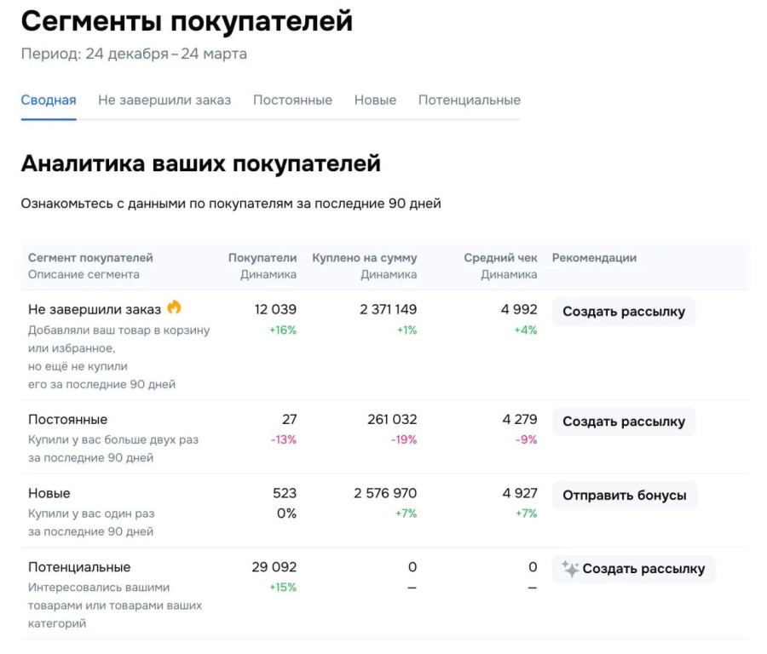
Task: Click the -13% dynamics value
Action: (x=284, y=440)
